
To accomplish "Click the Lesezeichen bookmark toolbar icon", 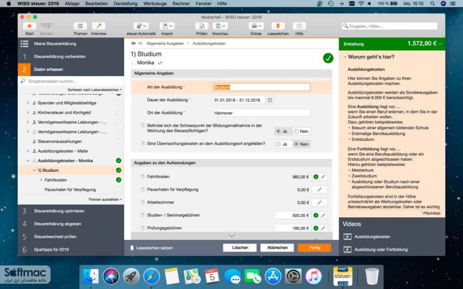I will tap(278, 26).
